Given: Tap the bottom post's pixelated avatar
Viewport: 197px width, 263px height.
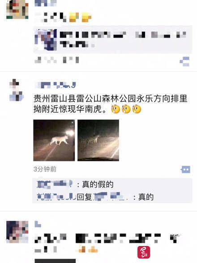Looking at the screenshot, I should (17, 232).
